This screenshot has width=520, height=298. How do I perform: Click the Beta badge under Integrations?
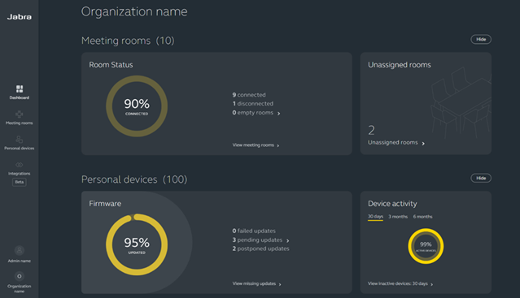[20, 182]
